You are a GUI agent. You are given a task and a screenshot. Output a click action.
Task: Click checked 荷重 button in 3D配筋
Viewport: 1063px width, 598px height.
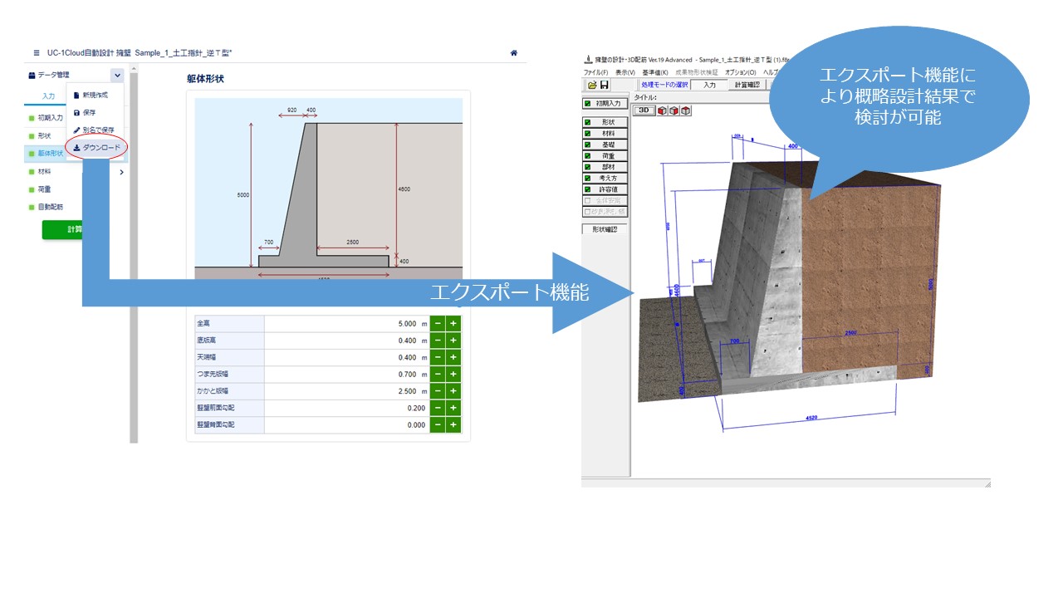click(x=605, y=155)
